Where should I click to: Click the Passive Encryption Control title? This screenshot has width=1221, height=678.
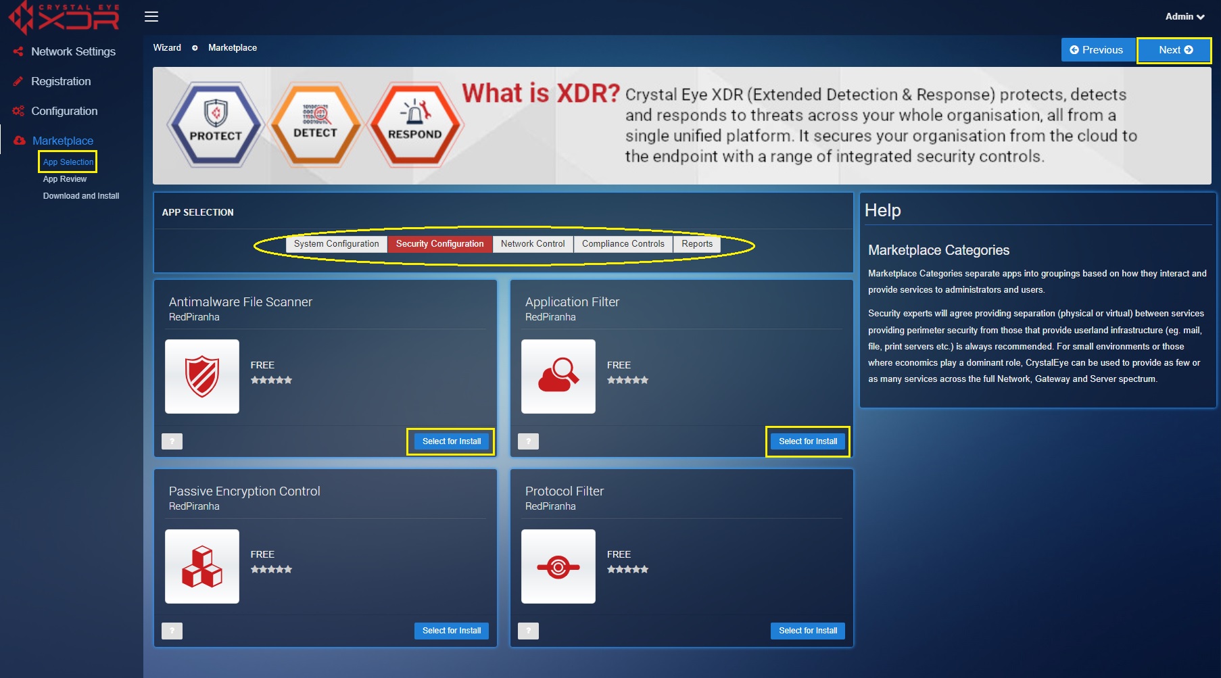point(245,491)
